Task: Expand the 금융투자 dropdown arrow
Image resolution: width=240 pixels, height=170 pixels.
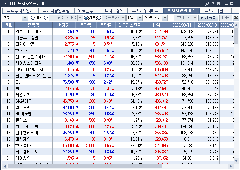Action: (x=123, y=18)
